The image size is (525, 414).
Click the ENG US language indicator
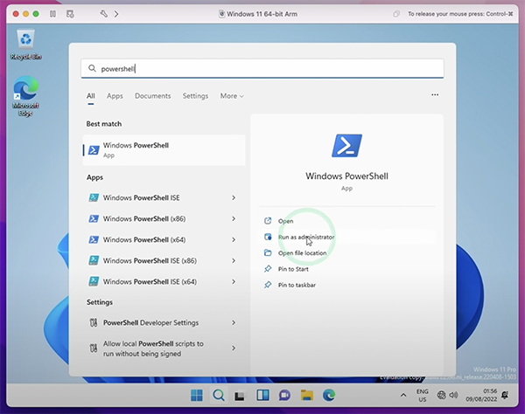(x=423, y=396)
